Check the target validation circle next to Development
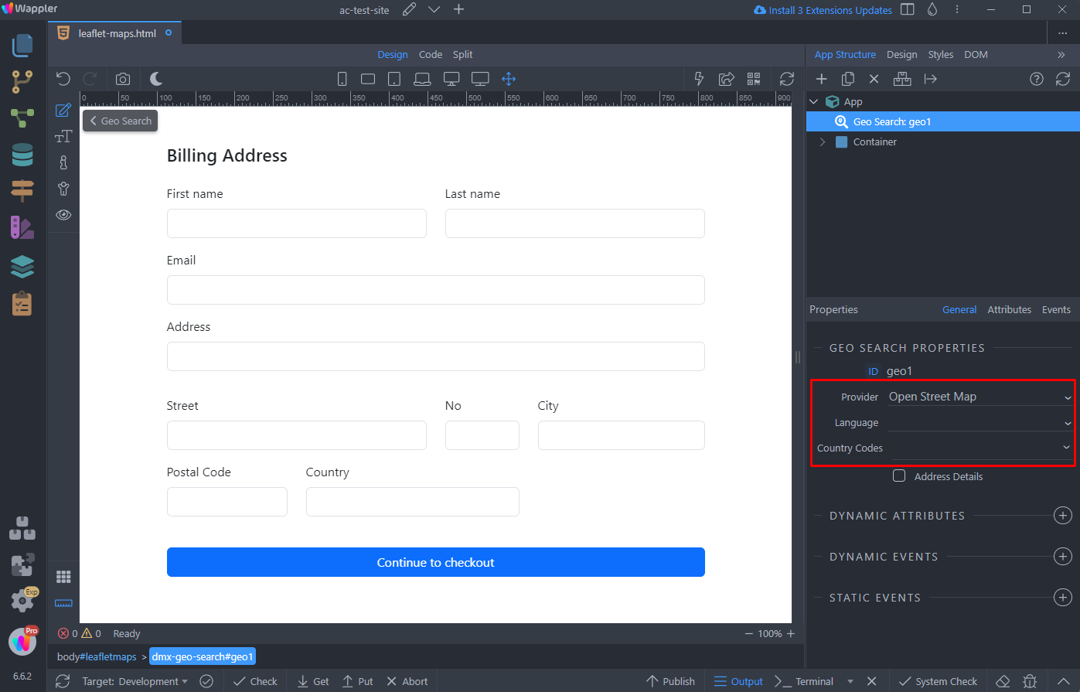 pos(206,681)
